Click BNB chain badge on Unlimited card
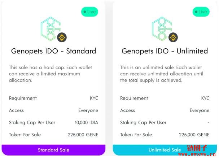The image size is (219, 158). point(173,37)
